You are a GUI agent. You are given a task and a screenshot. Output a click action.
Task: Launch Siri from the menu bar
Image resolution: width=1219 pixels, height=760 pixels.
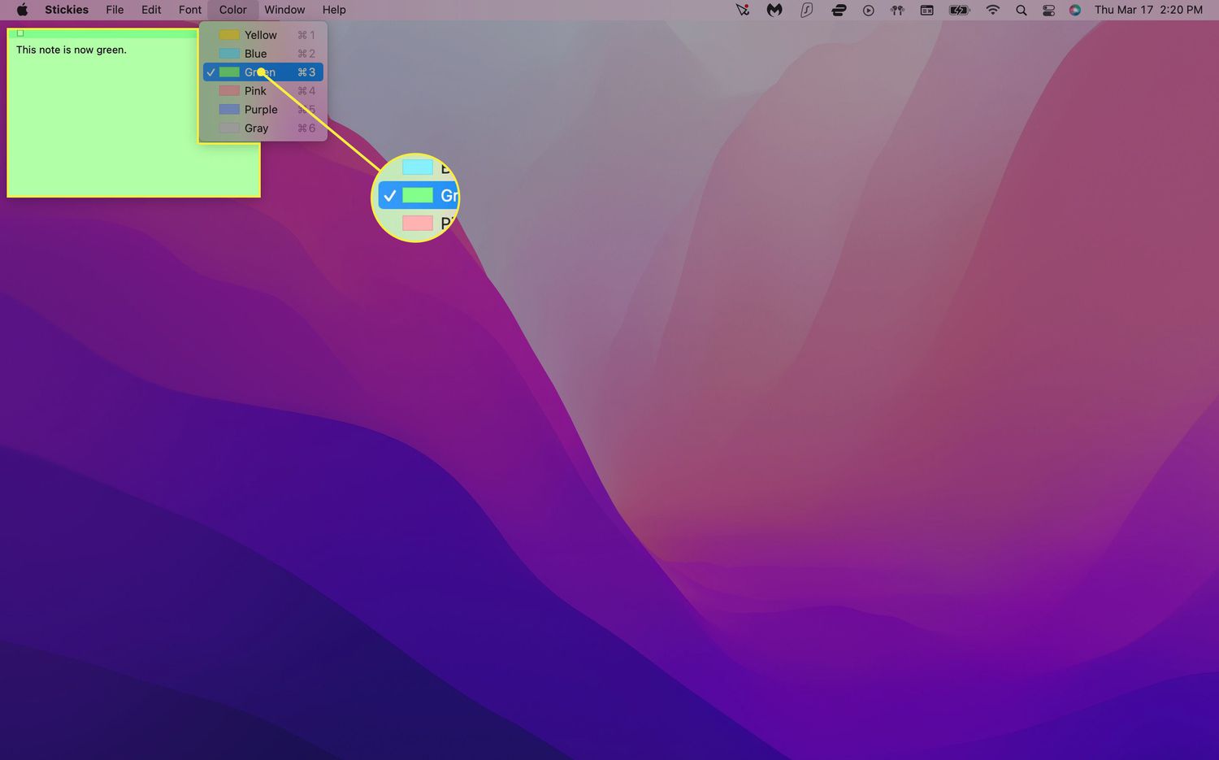pyautogui.click(x=1075, y=10)
